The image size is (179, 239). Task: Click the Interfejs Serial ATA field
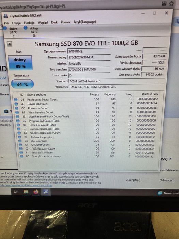pyautogui.click(x=89, y=64)
